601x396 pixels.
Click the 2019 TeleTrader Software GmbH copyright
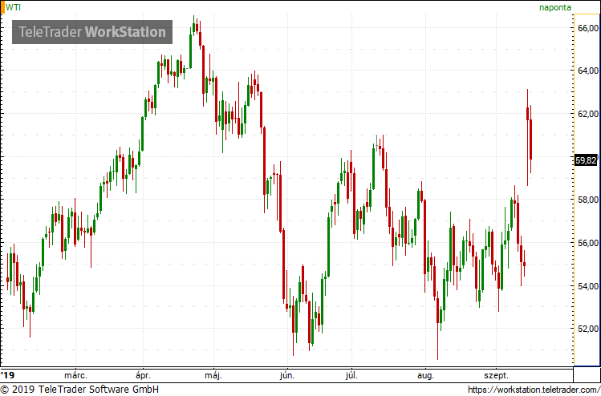79,390
